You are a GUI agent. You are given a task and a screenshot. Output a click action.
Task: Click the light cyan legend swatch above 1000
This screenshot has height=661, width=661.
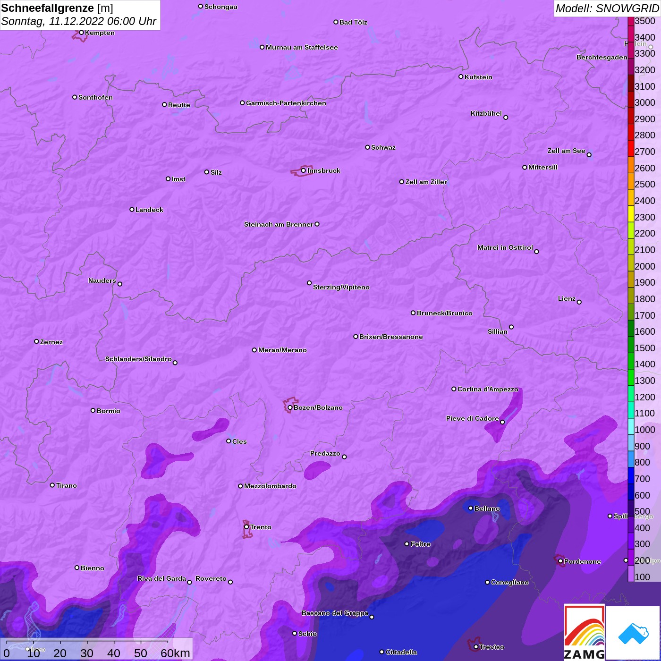(x=631, y=426)
